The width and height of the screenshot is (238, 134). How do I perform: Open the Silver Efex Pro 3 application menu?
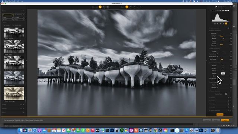click(10, 1)
